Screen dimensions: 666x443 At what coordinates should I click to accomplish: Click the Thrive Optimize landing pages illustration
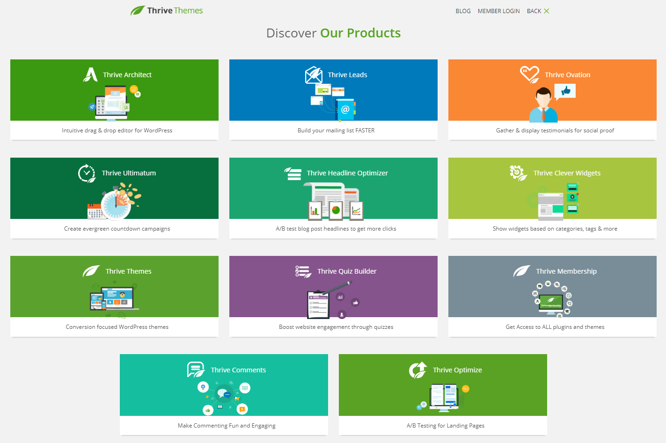[443, 398]
